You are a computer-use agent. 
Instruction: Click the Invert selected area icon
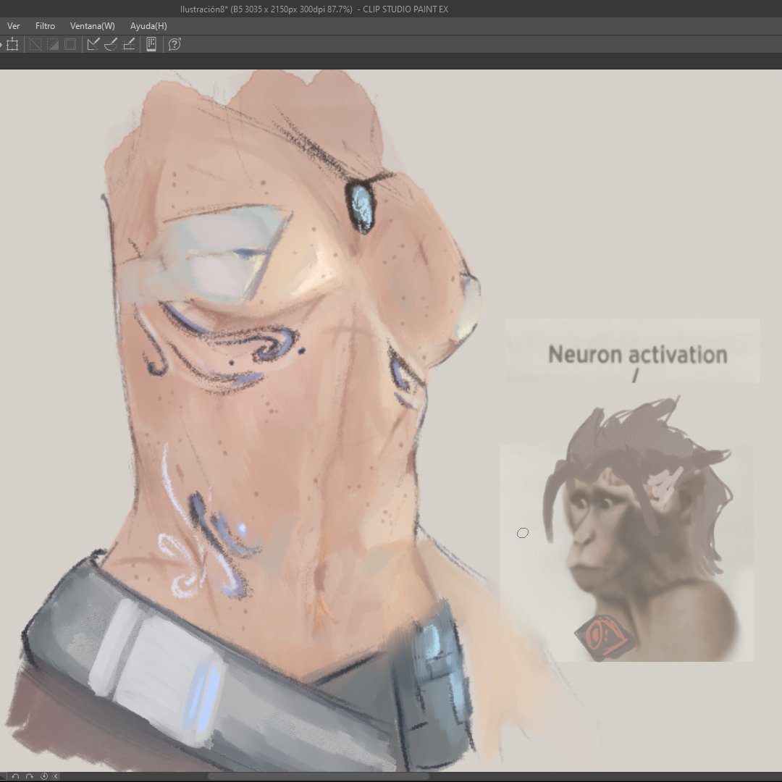click(x=52, y=44)
